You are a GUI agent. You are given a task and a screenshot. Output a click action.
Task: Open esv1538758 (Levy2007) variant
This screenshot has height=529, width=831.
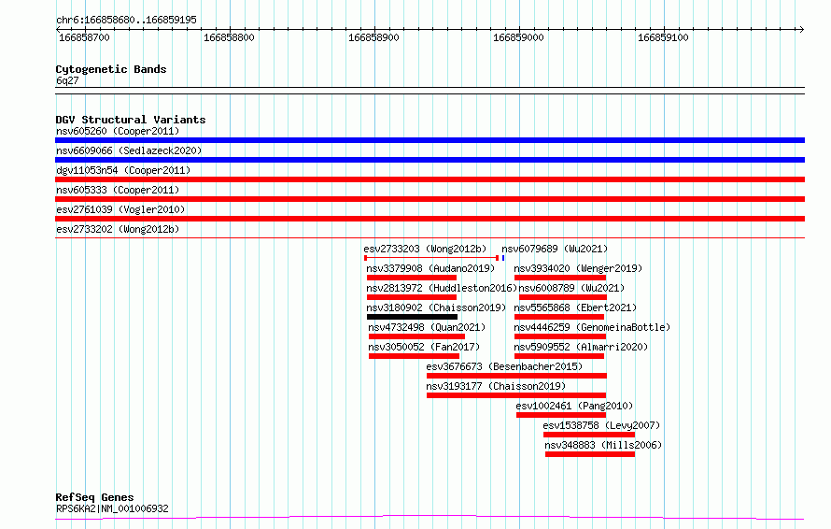point(601,425)
